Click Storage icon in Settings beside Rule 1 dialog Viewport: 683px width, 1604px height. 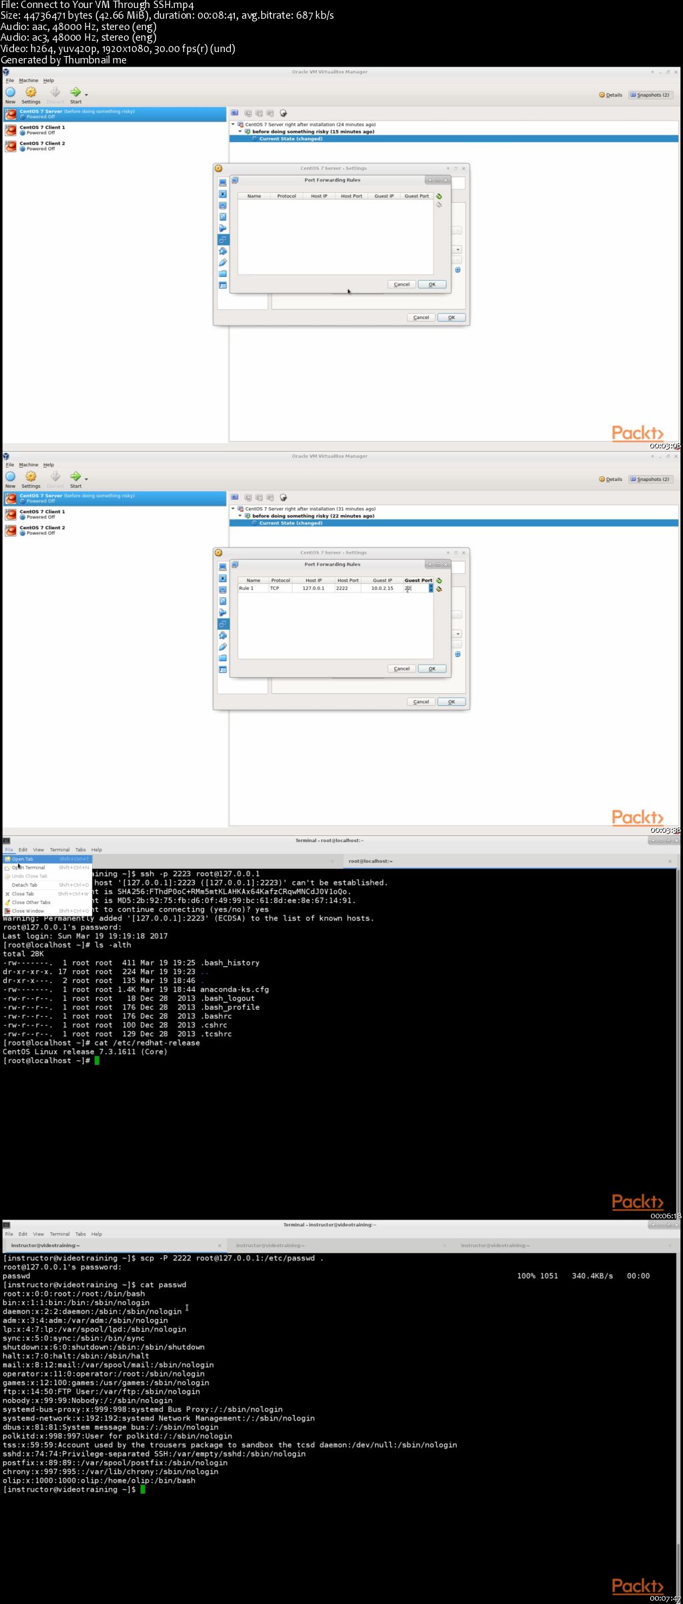click(223, 600)
